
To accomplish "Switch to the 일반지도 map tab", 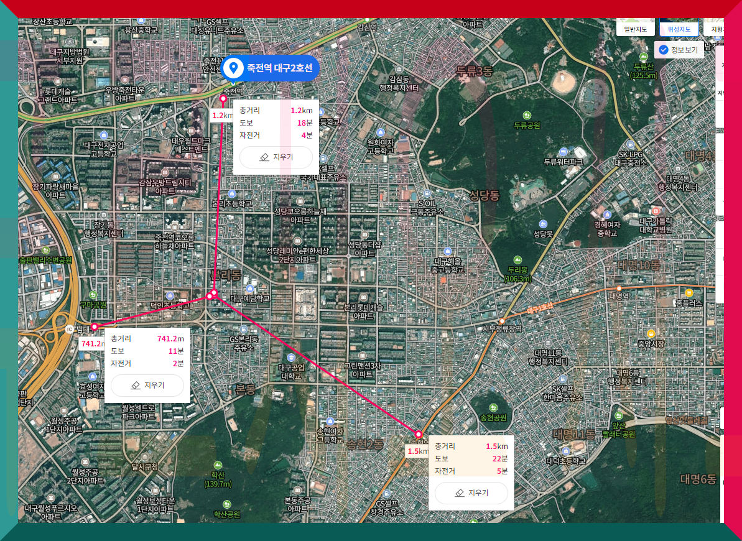I will 635,29.
